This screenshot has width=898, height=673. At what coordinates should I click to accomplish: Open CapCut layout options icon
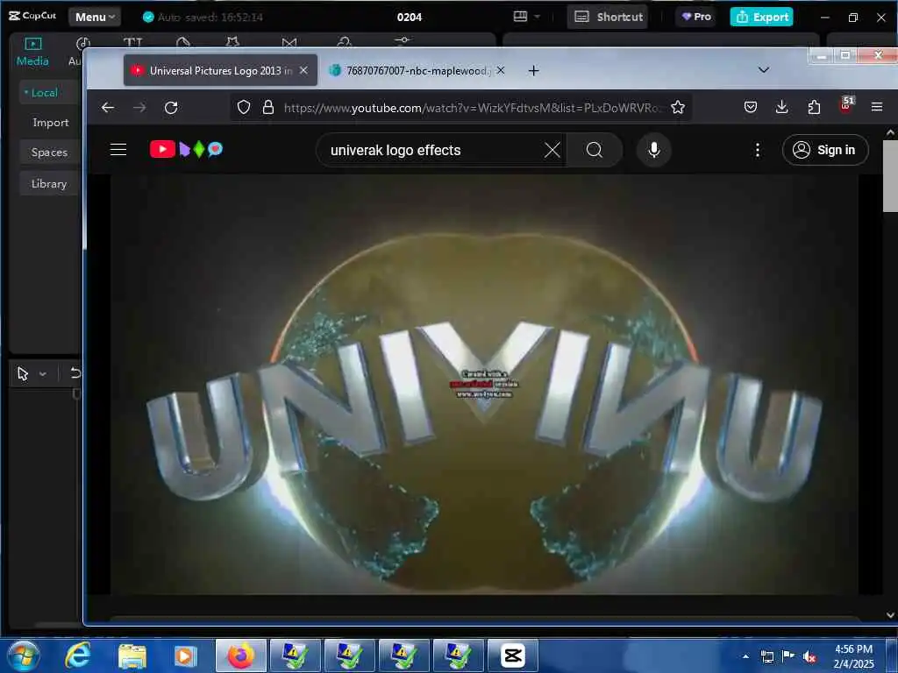click(520, 17)
